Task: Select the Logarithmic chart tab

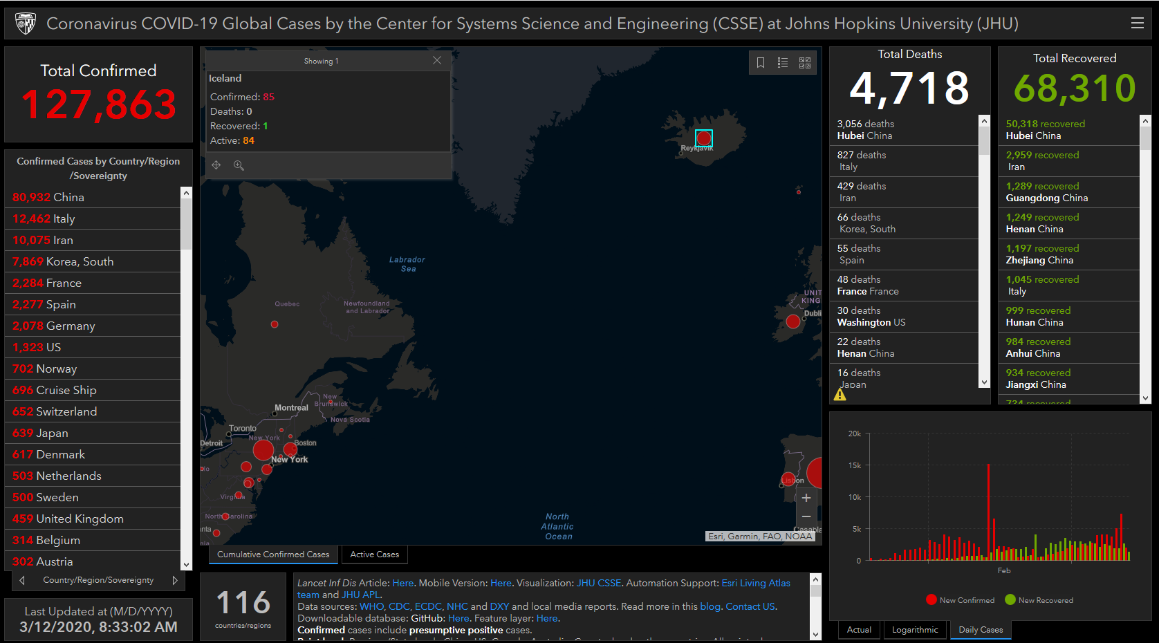Action: point(915,630)
